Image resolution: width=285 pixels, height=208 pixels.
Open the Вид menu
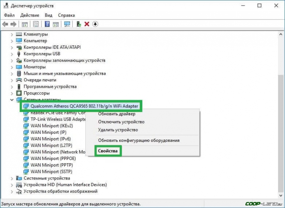pyautogui.click(x=48, y=15)
